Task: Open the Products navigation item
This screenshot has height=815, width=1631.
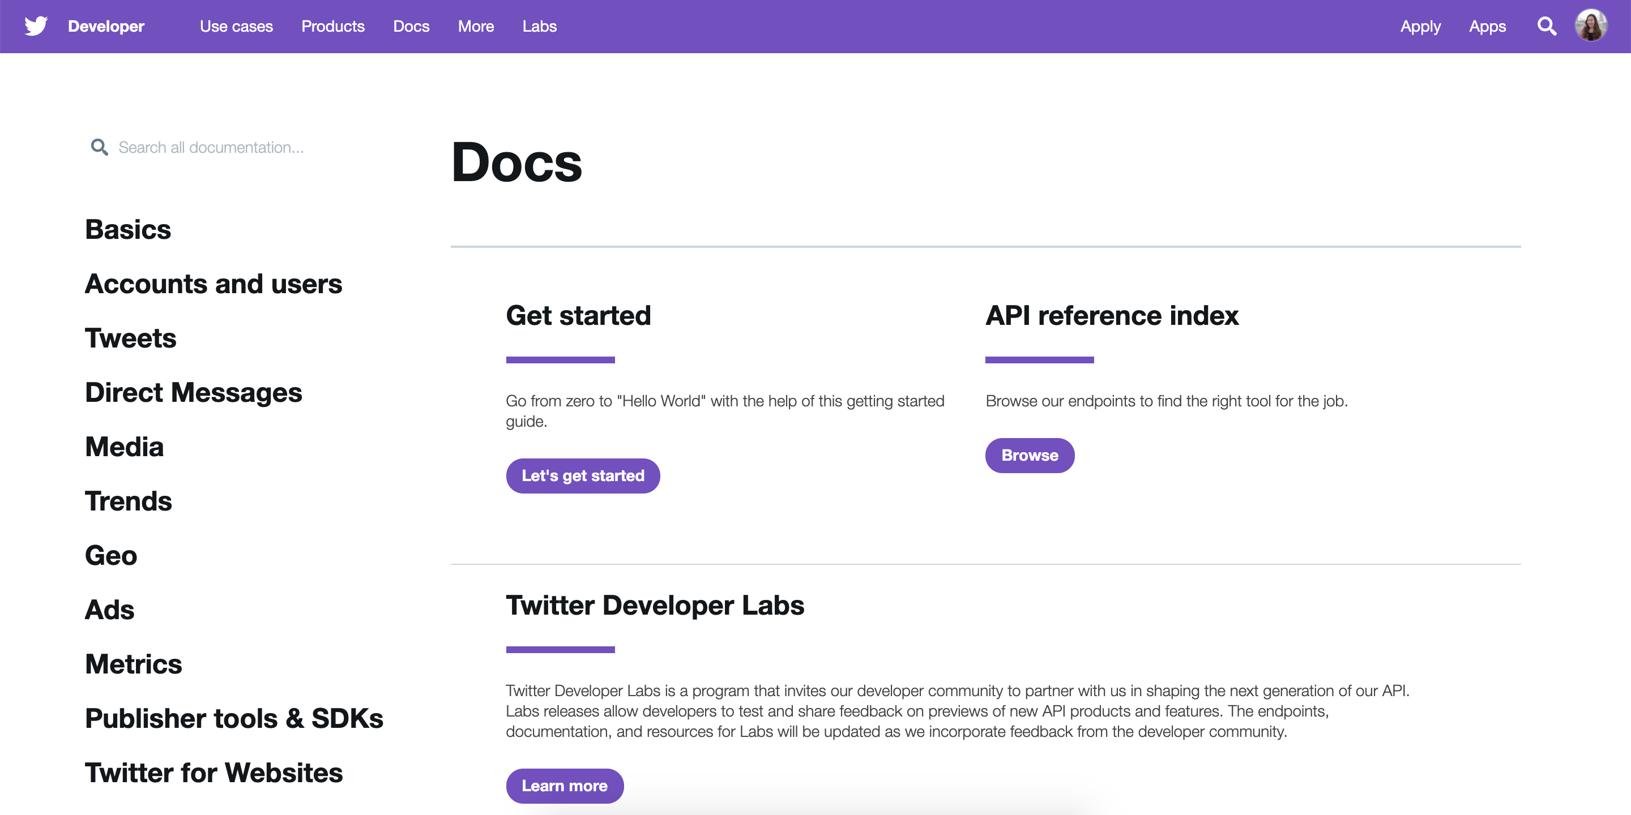Action: pos(333,26)
